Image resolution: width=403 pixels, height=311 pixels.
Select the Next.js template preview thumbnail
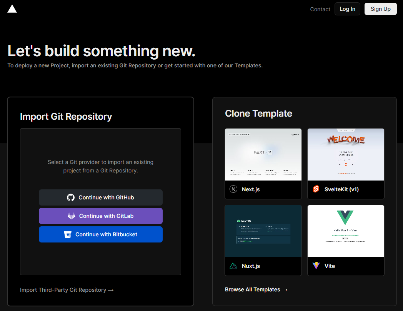[263, 155]
